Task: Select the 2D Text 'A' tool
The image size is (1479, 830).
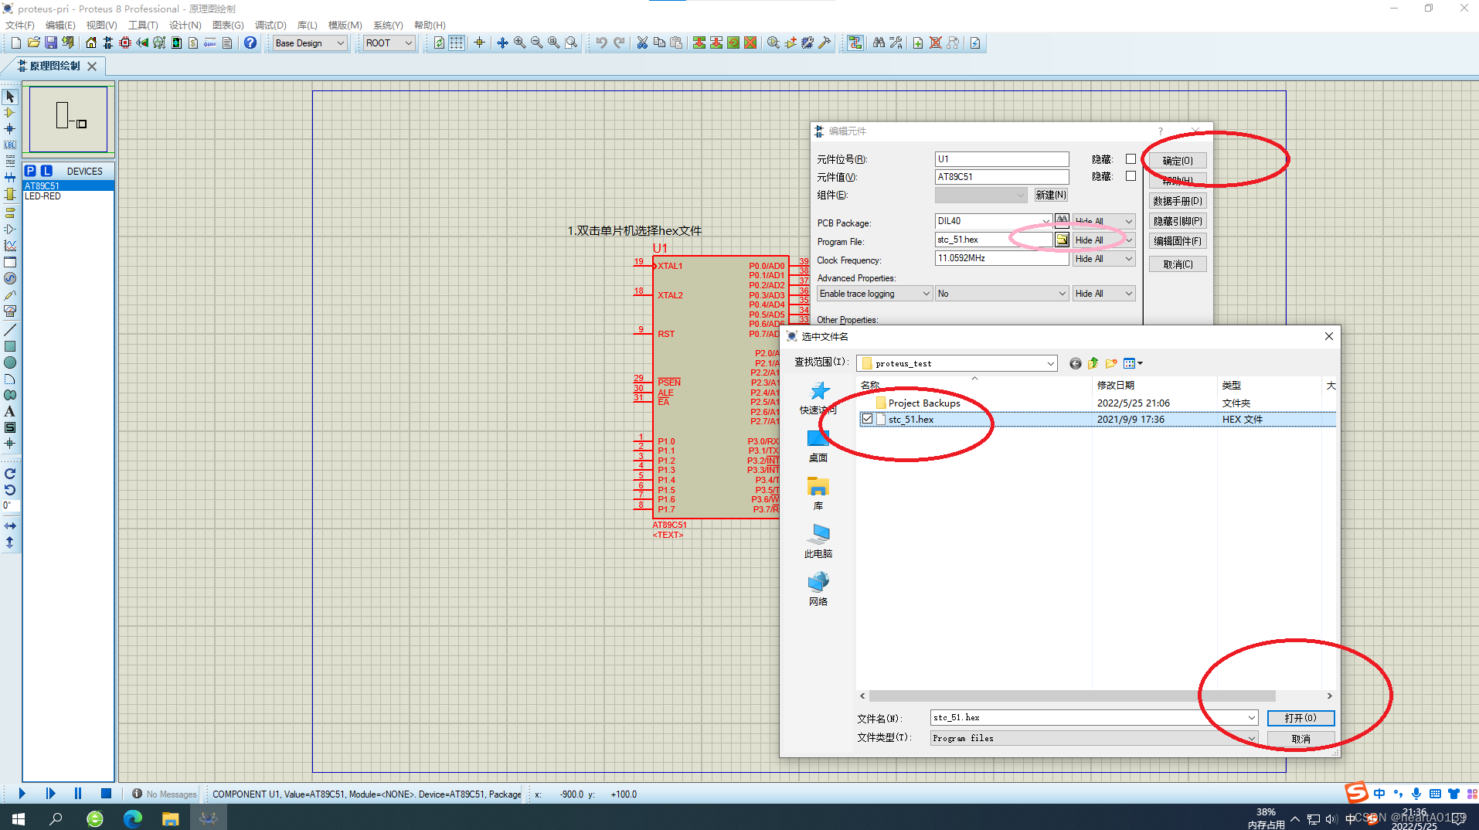Action: click(10, 411)
